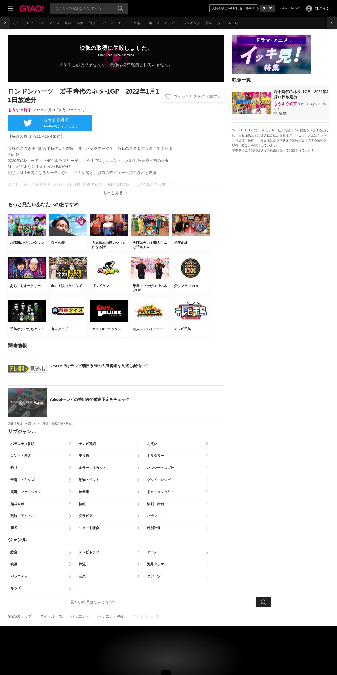Open the 若手時代のネタ-1GP video thumbnail

[x=251, y=103]
